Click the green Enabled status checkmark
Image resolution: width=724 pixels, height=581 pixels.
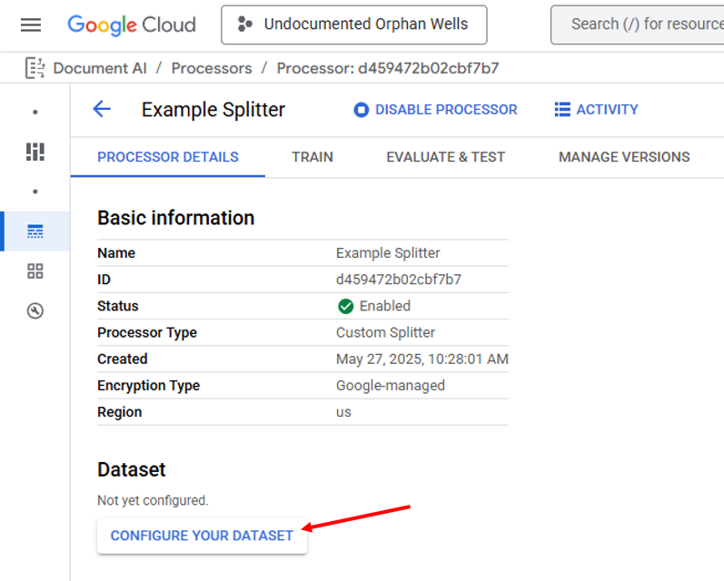(x=345, y=307)
